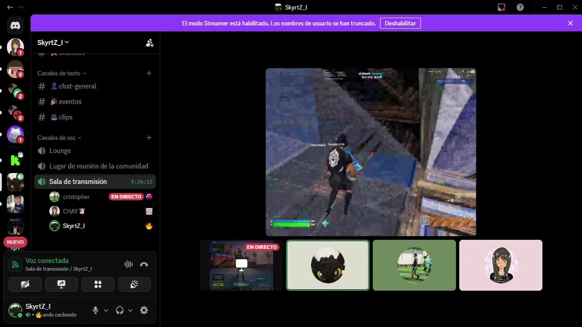Screen dimensions: 582x327
Task: Open activities launcher button
Action: [x=98, y=284]
